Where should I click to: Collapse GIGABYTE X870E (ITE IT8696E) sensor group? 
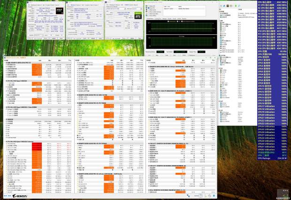click(77, 103)
